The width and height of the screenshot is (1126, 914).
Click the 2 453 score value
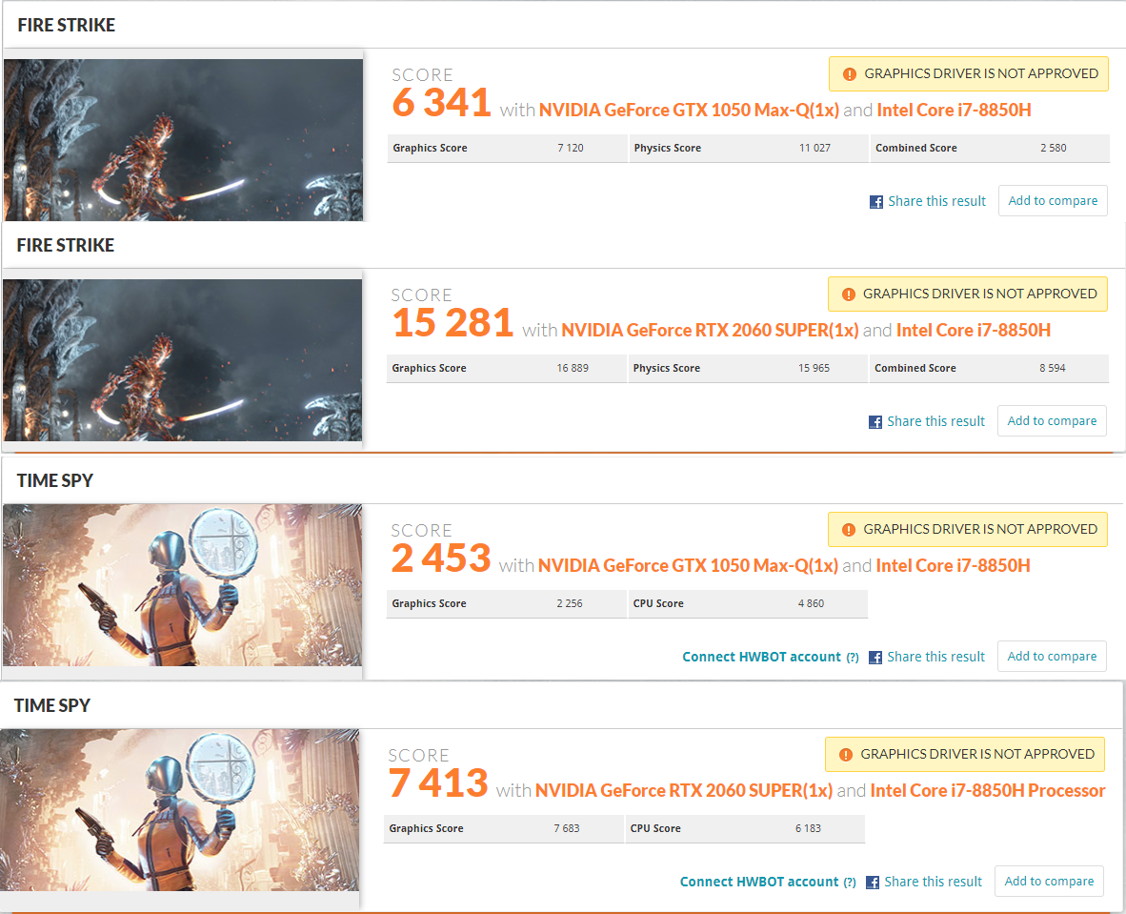[441, 559]
